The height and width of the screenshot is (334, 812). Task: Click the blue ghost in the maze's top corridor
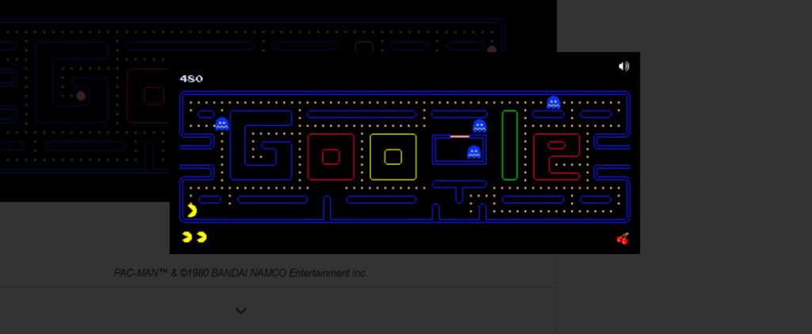coord(553,102)
